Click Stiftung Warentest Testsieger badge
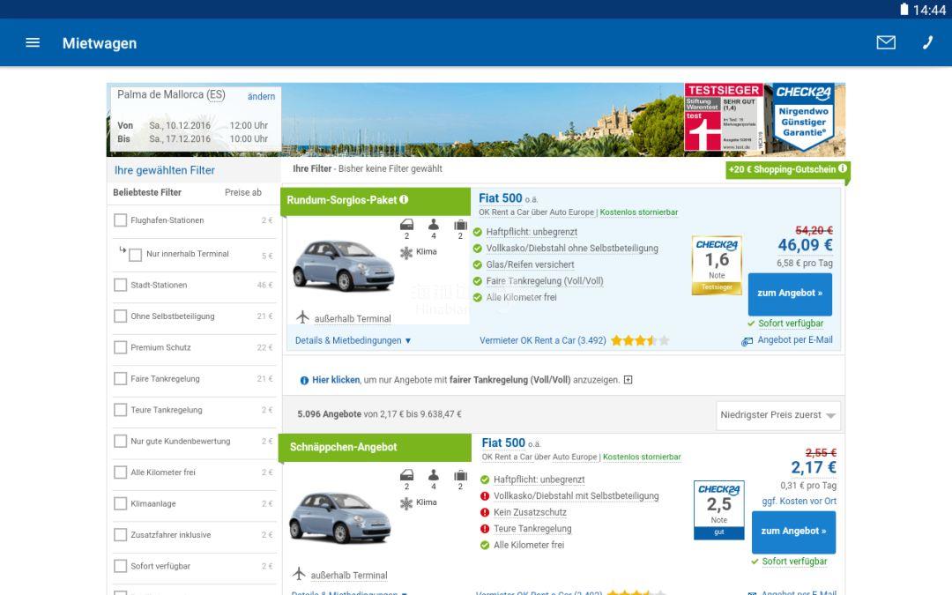 pos(724,117)
